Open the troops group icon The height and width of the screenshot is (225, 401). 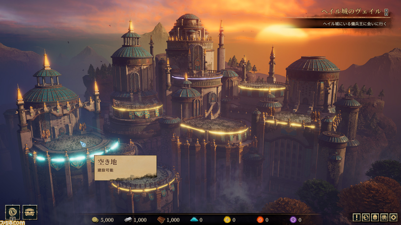(384, 217)
